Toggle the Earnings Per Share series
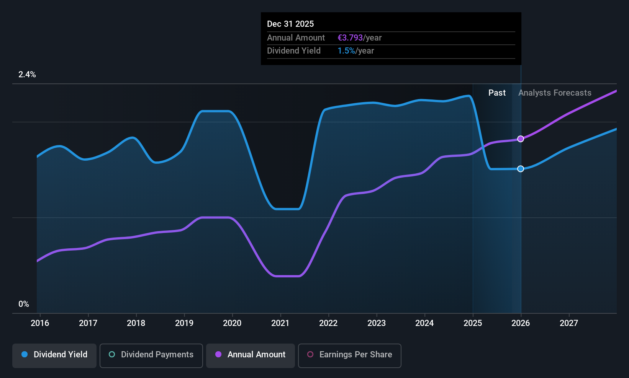Screen dimensions: 629x378 [x=350, y=355]
